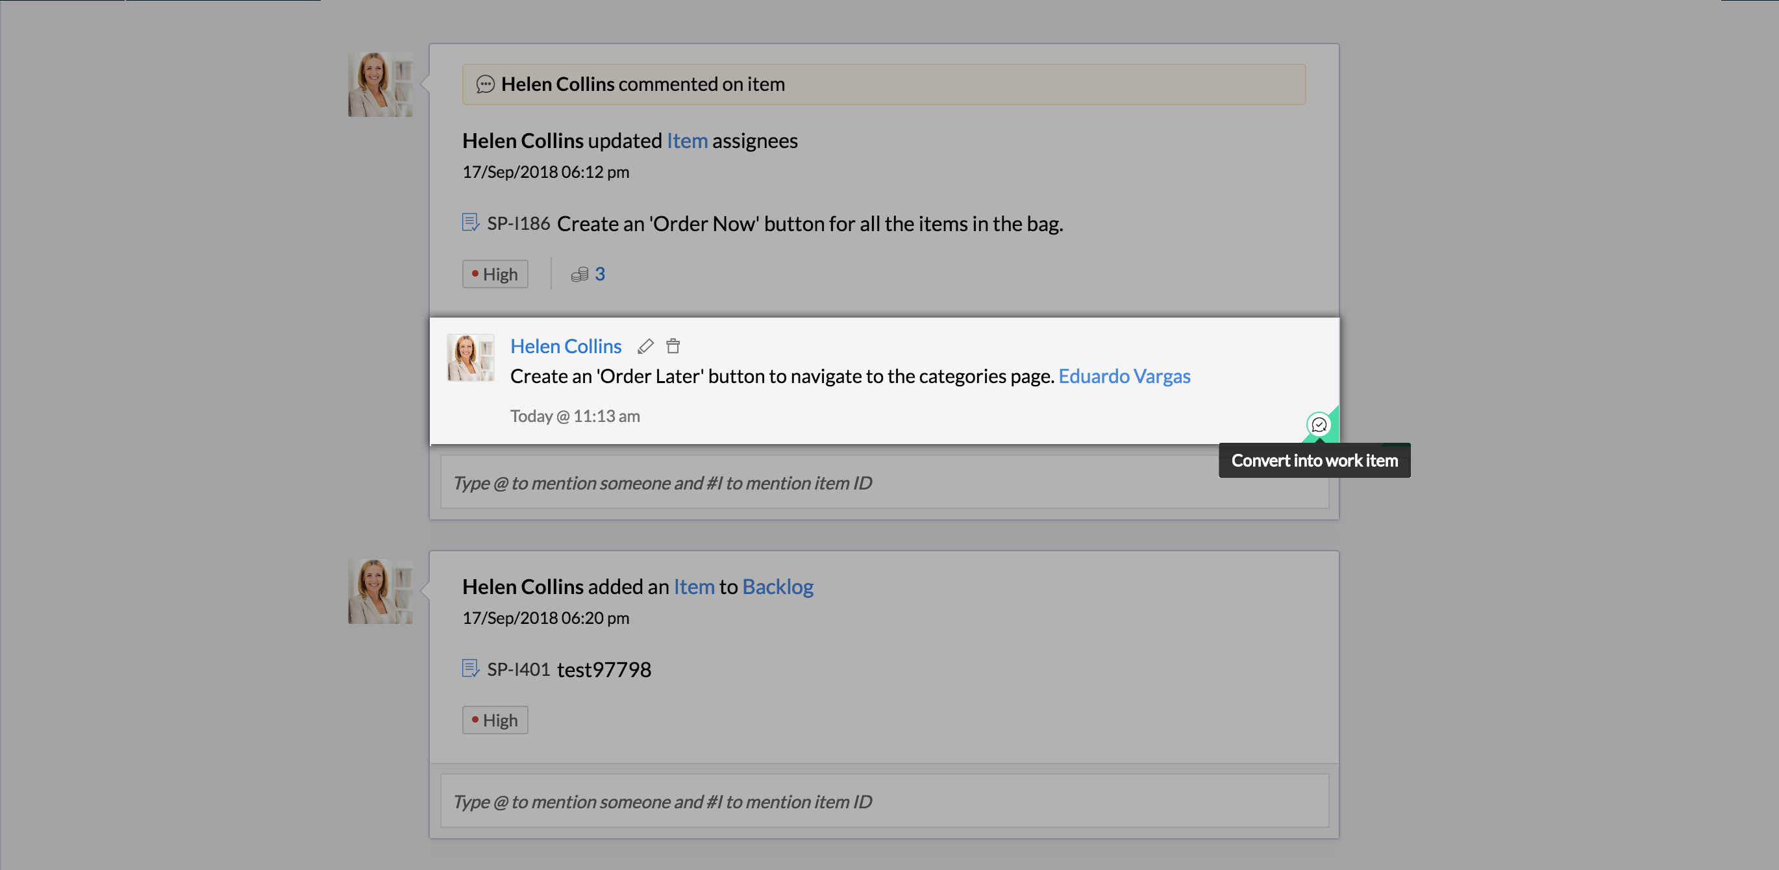Open the Eduardo Vargas mention link
The width and height of the screenshot is (1779, 870).
pyautogui.click(x=1124, y=377)
